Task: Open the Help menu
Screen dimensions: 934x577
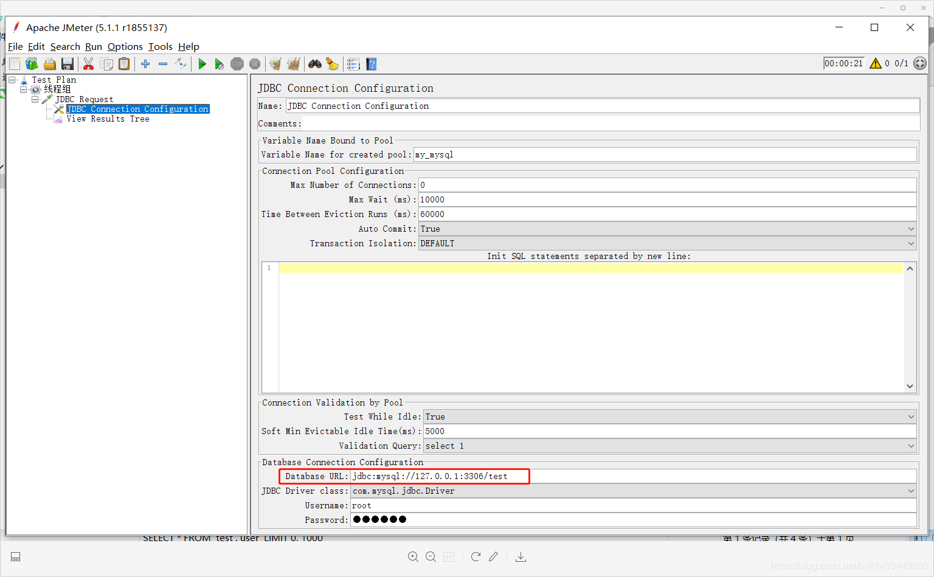Action: (189, 47)
